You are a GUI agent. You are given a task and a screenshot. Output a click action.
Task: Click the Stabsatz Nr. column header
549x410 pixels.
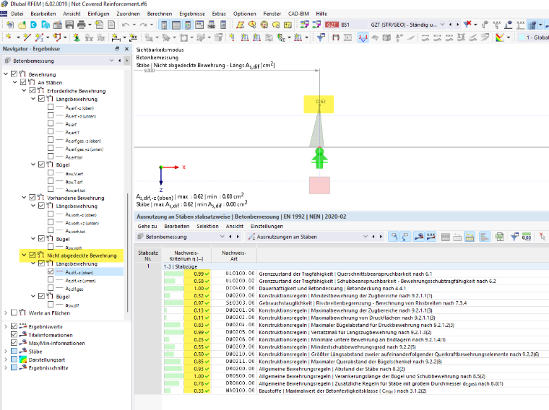coord(148,256)
